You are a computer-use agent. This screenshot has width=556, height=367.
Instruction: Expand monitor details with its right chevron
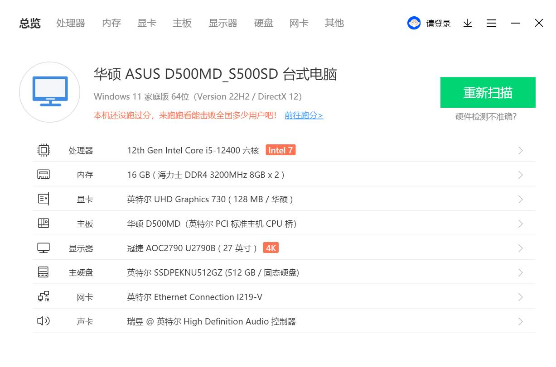click(x=520, y=248)
